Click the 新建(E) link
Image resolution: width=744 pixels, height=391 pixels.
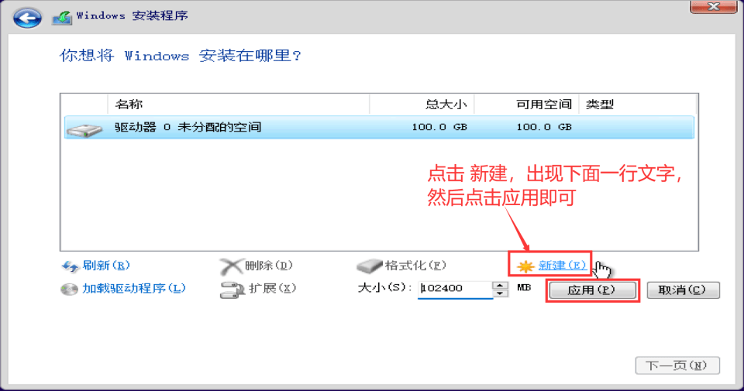(563, 266)
